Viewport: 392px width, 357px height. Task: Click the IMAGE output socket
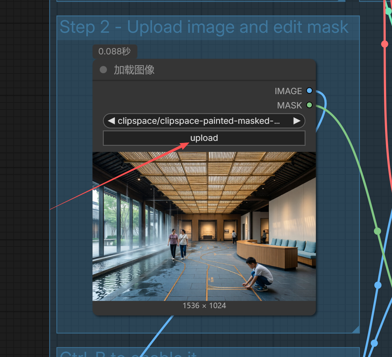(x=309, y=91)
